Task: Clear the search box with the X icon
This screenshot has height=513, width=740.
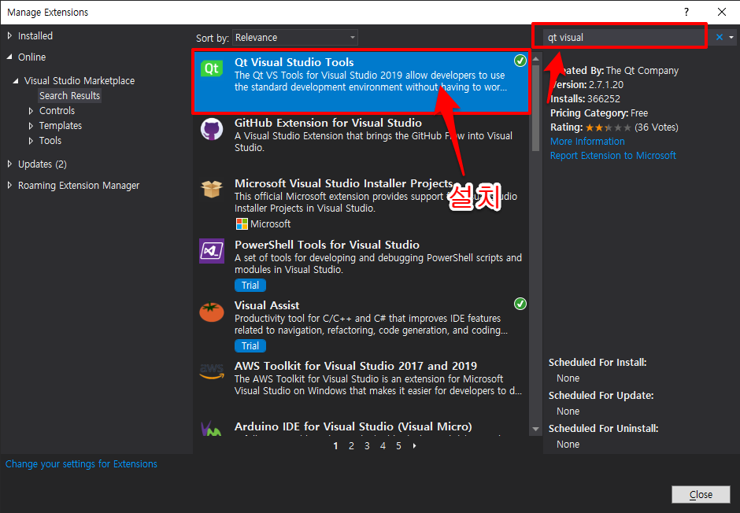Action: [720, 37]
